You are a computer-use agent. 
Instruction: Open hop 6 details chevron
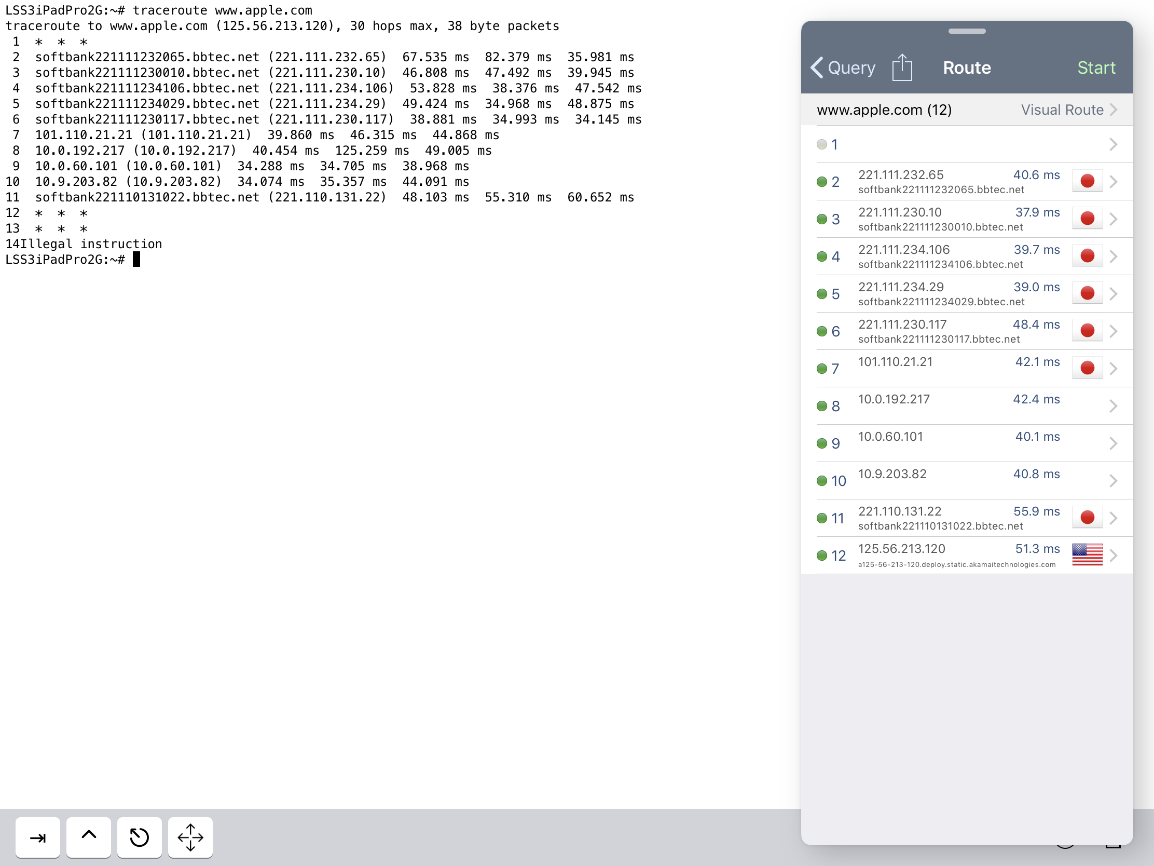(x=1113, y=331)
